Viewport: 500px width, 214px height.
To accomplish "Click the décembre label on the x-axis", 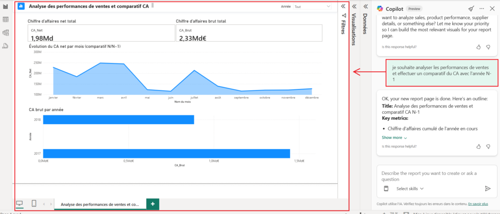I will coord(312,98).
